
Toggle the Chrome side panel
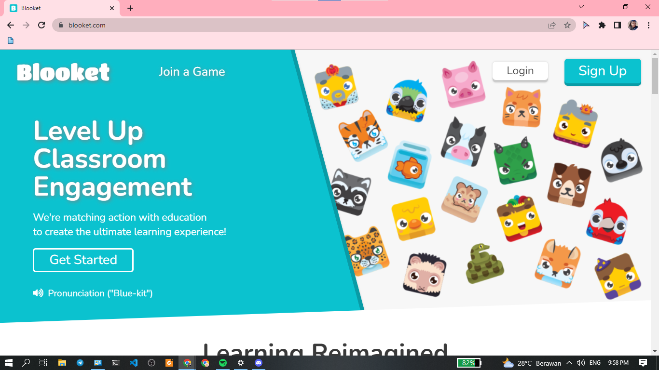point(618,25)
